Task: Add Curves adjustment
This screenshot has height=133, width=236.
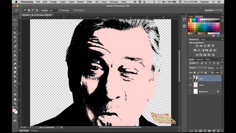Action: pyautogui.click(x=205, y=46)
